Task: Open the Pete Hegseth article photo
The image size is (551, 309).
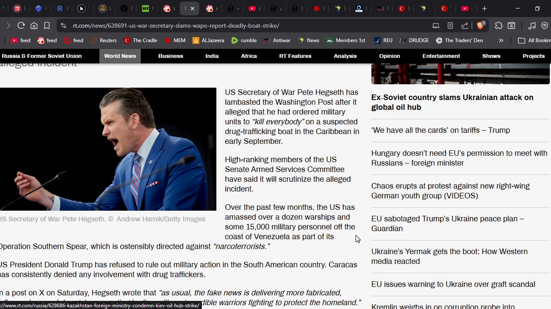Action: 108,149
